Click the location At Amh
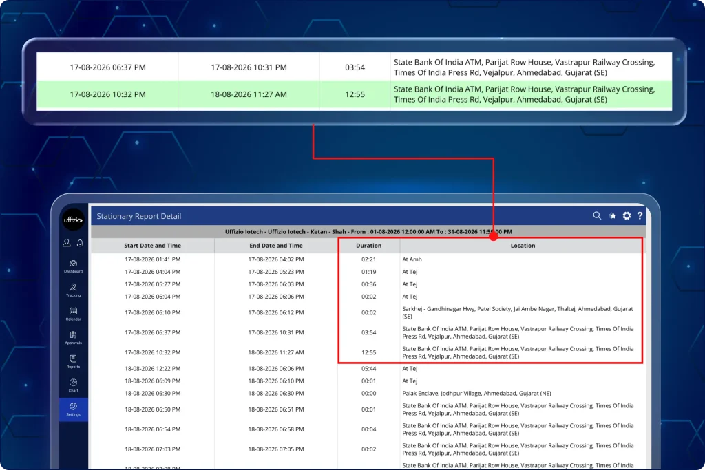The image size is (705, 470). [412, 259]
